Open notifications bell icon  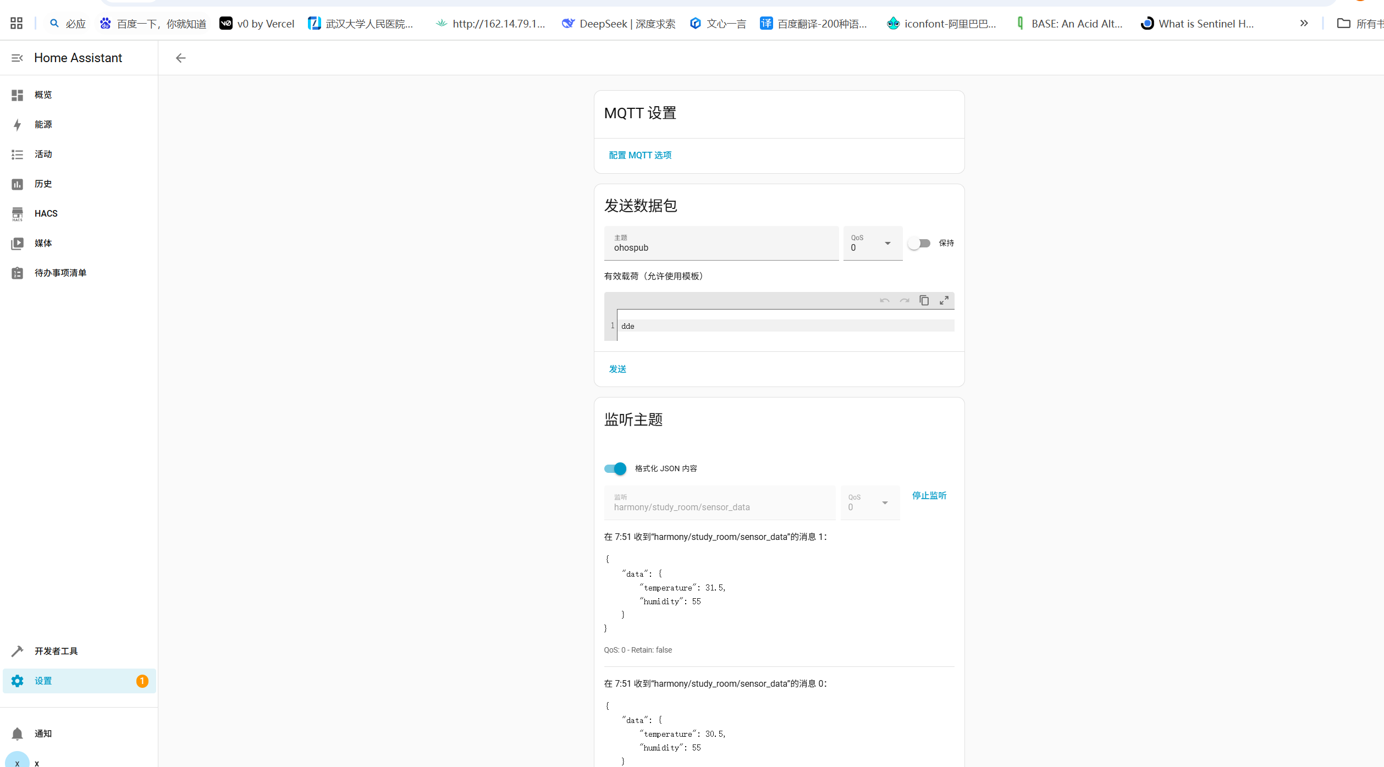tap(18, 733)
